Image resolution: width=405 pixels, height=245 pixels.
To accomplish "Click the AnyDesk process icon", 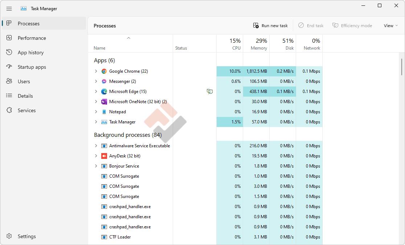I will click(104, 156).
